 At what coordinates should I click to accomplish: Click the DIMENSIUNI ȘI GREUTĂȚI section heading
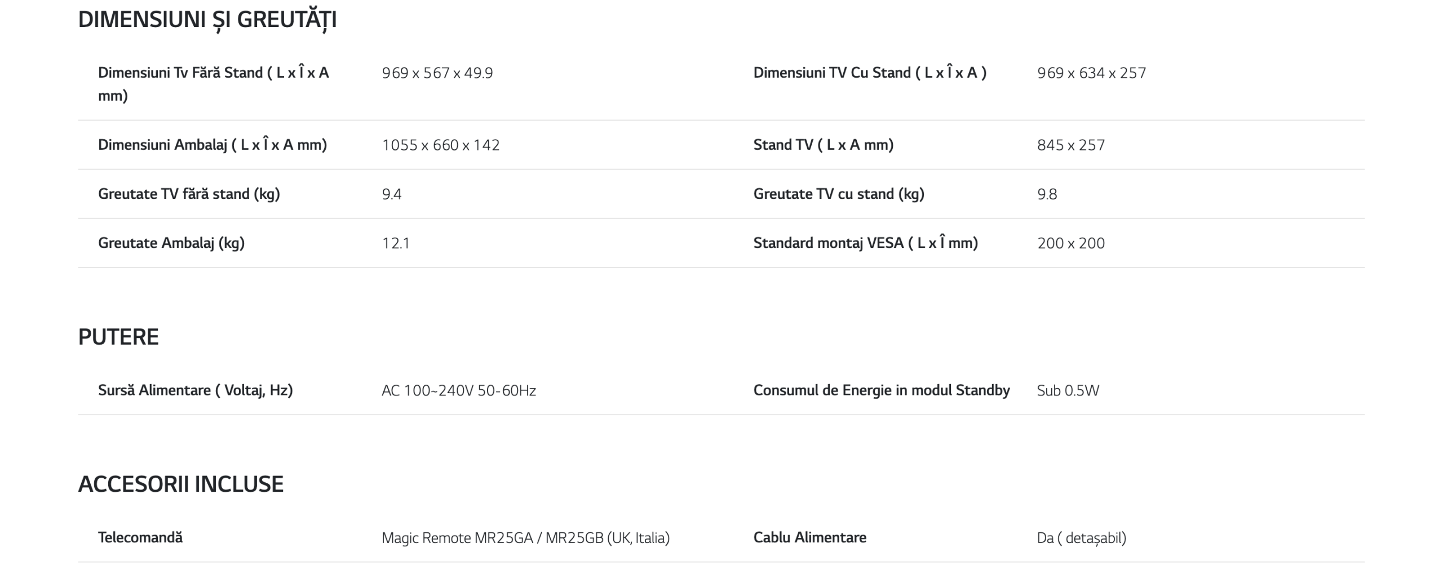point(207,20)
